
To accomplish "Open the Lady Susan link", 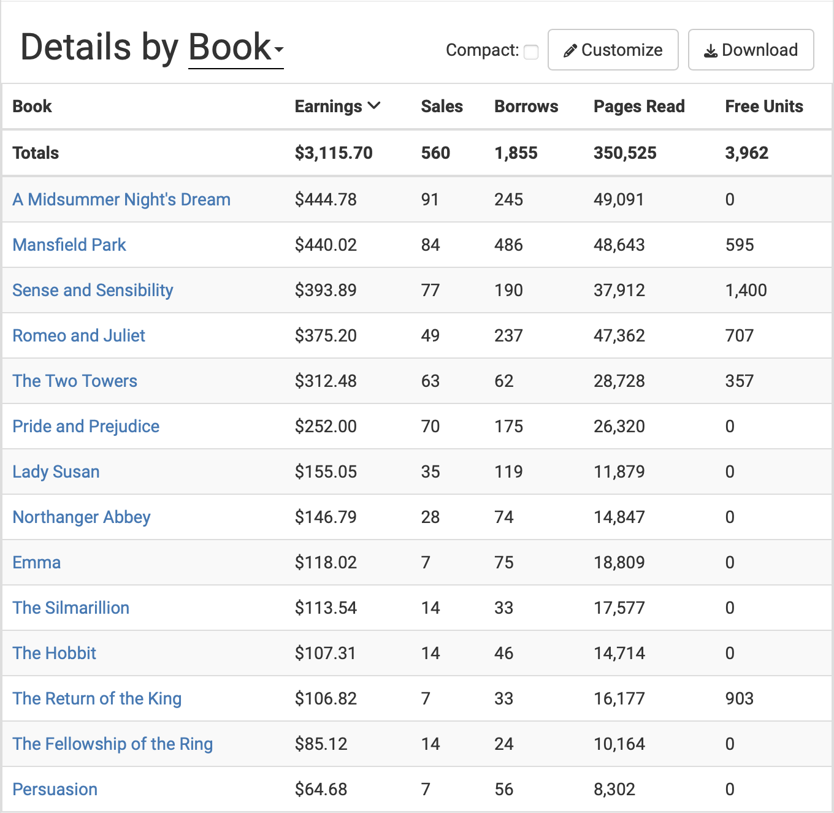I will tap(56, 471).
